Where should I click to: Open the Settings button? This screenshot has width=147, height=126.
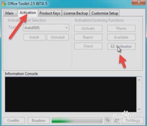133,120
